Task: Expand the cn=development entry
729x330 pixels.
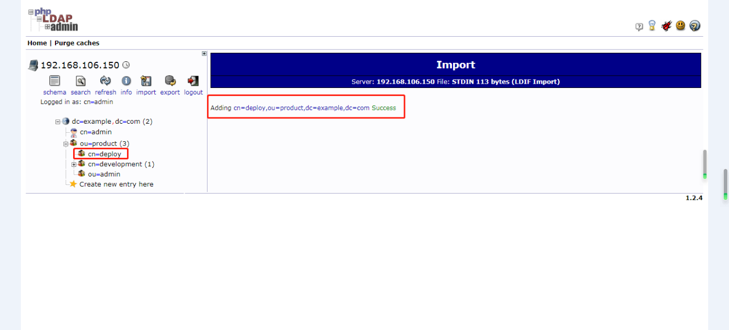Action: pos(74,164)
